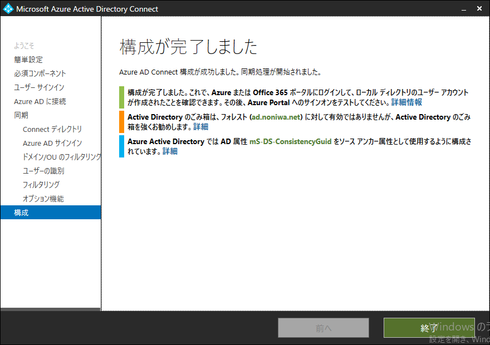
Task: Select the ようこそ step in sidebar
Action: tap(24, 46)
